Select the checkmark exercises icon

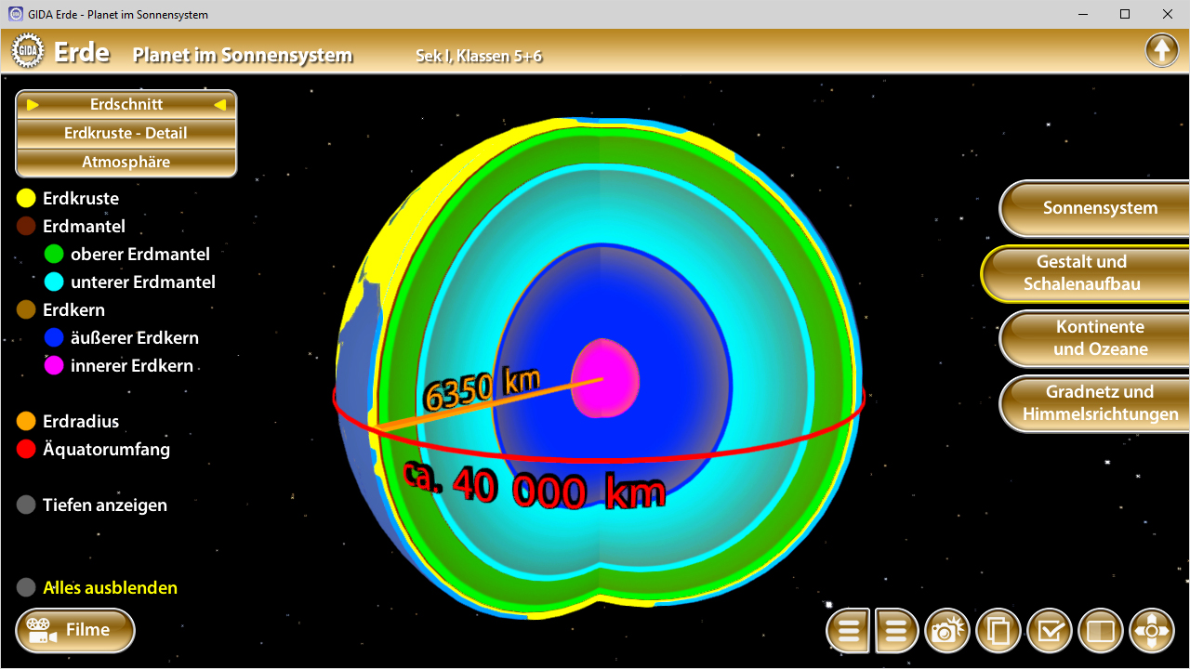tap(1049, 630)
